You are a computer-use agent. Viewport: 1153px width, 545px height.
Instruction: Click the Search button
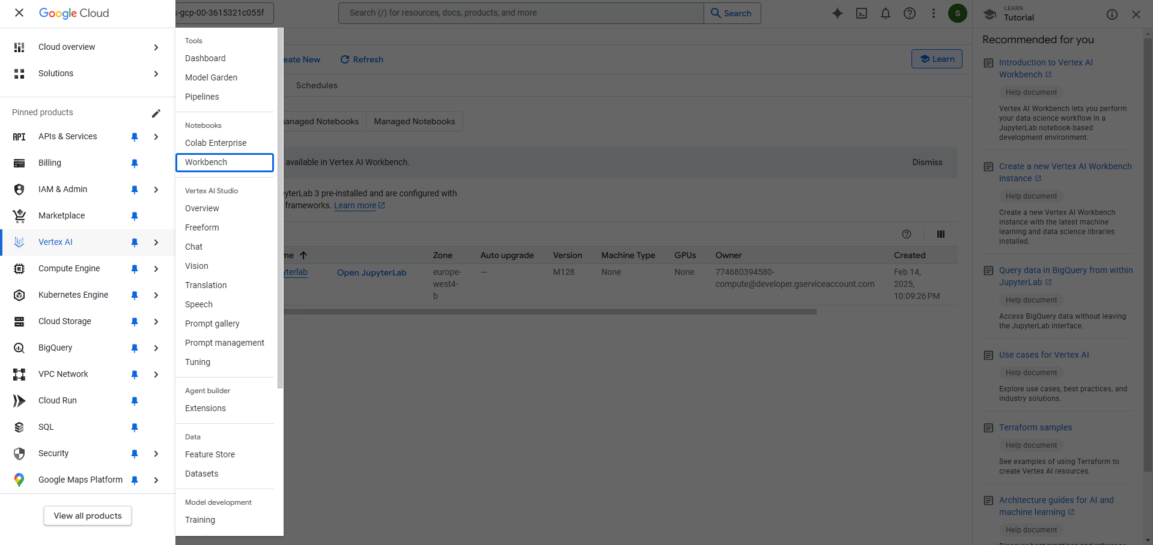[x=732, y=13]
